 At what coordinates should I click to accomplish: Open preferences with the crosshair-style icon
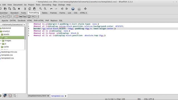(85, 9)
